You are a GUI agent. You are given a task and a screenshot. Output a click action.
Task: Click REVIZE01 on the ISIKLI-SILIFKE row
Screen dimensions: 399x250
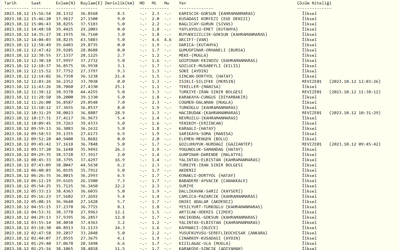312,81
